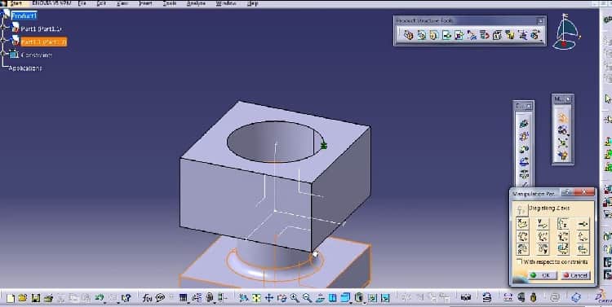Screen dimensions: 612x307
Task: Click Fit All In view icon
Action: 256,298
